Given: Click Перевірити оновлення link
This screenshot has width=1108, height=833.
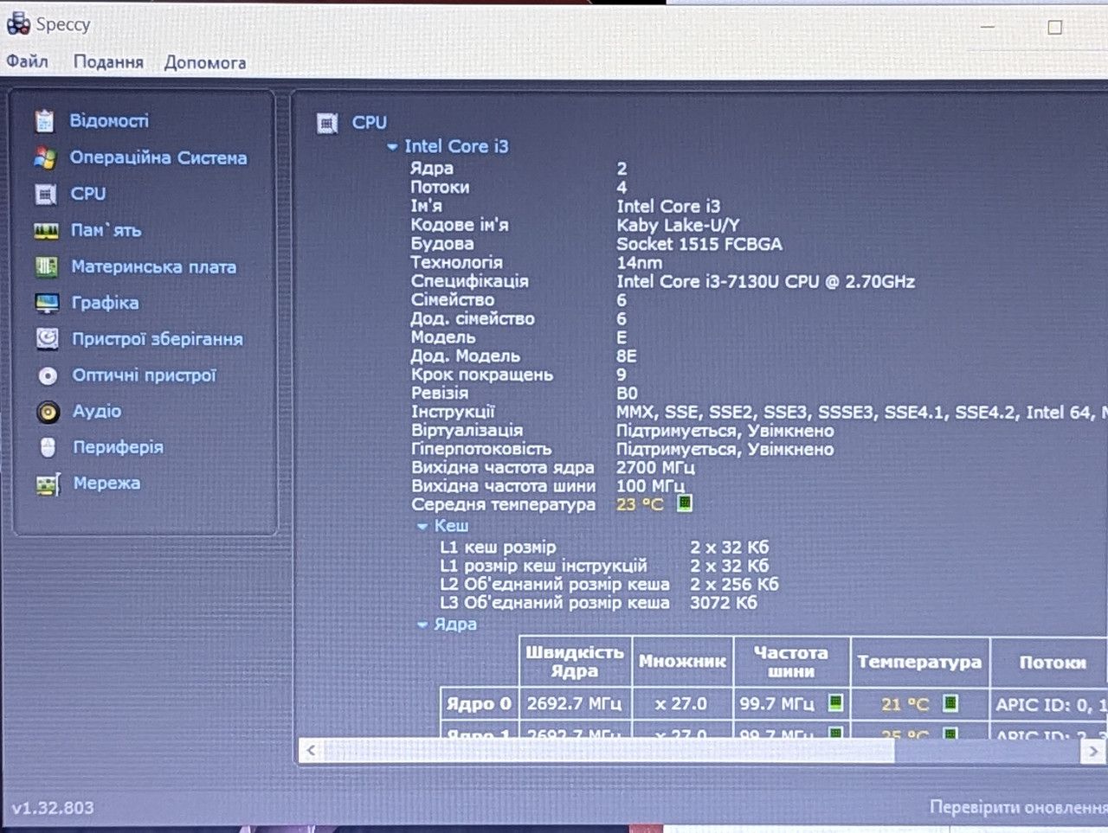Looking at the screenshot, I should coord(1018,807).
